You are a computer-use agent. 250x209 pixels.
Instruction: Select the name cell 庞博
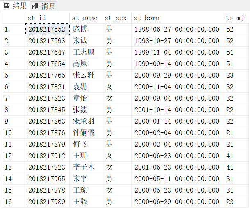(86, 30)
